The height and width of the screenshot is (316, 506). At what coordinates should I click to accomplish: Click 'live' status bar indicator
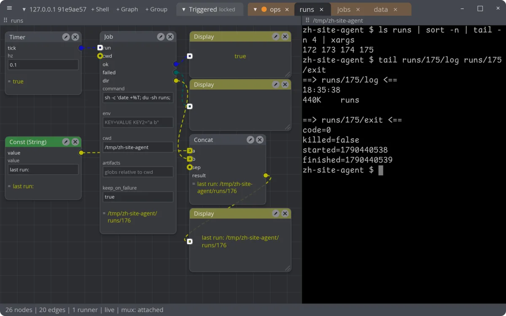109,310
